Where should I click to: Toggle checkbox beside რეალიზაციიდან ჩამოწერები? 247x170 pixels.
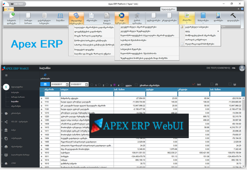point(182,44)
